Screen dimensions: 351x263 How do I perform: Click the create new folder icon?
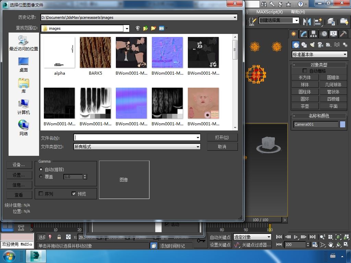(x=153, y=28)
